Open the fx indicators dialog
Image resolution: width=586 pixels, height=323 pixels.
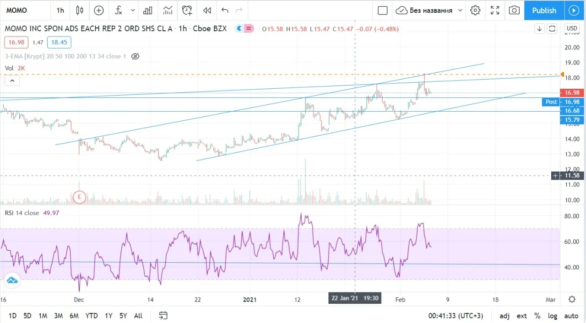click(x=119, y=10)
